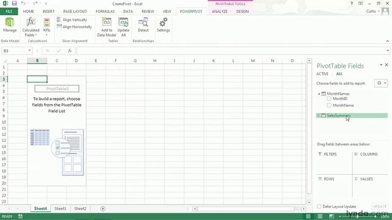Expand the SalesSummary table
The image size is (392, 220).
pyautogui.click(x=318, y=116)
